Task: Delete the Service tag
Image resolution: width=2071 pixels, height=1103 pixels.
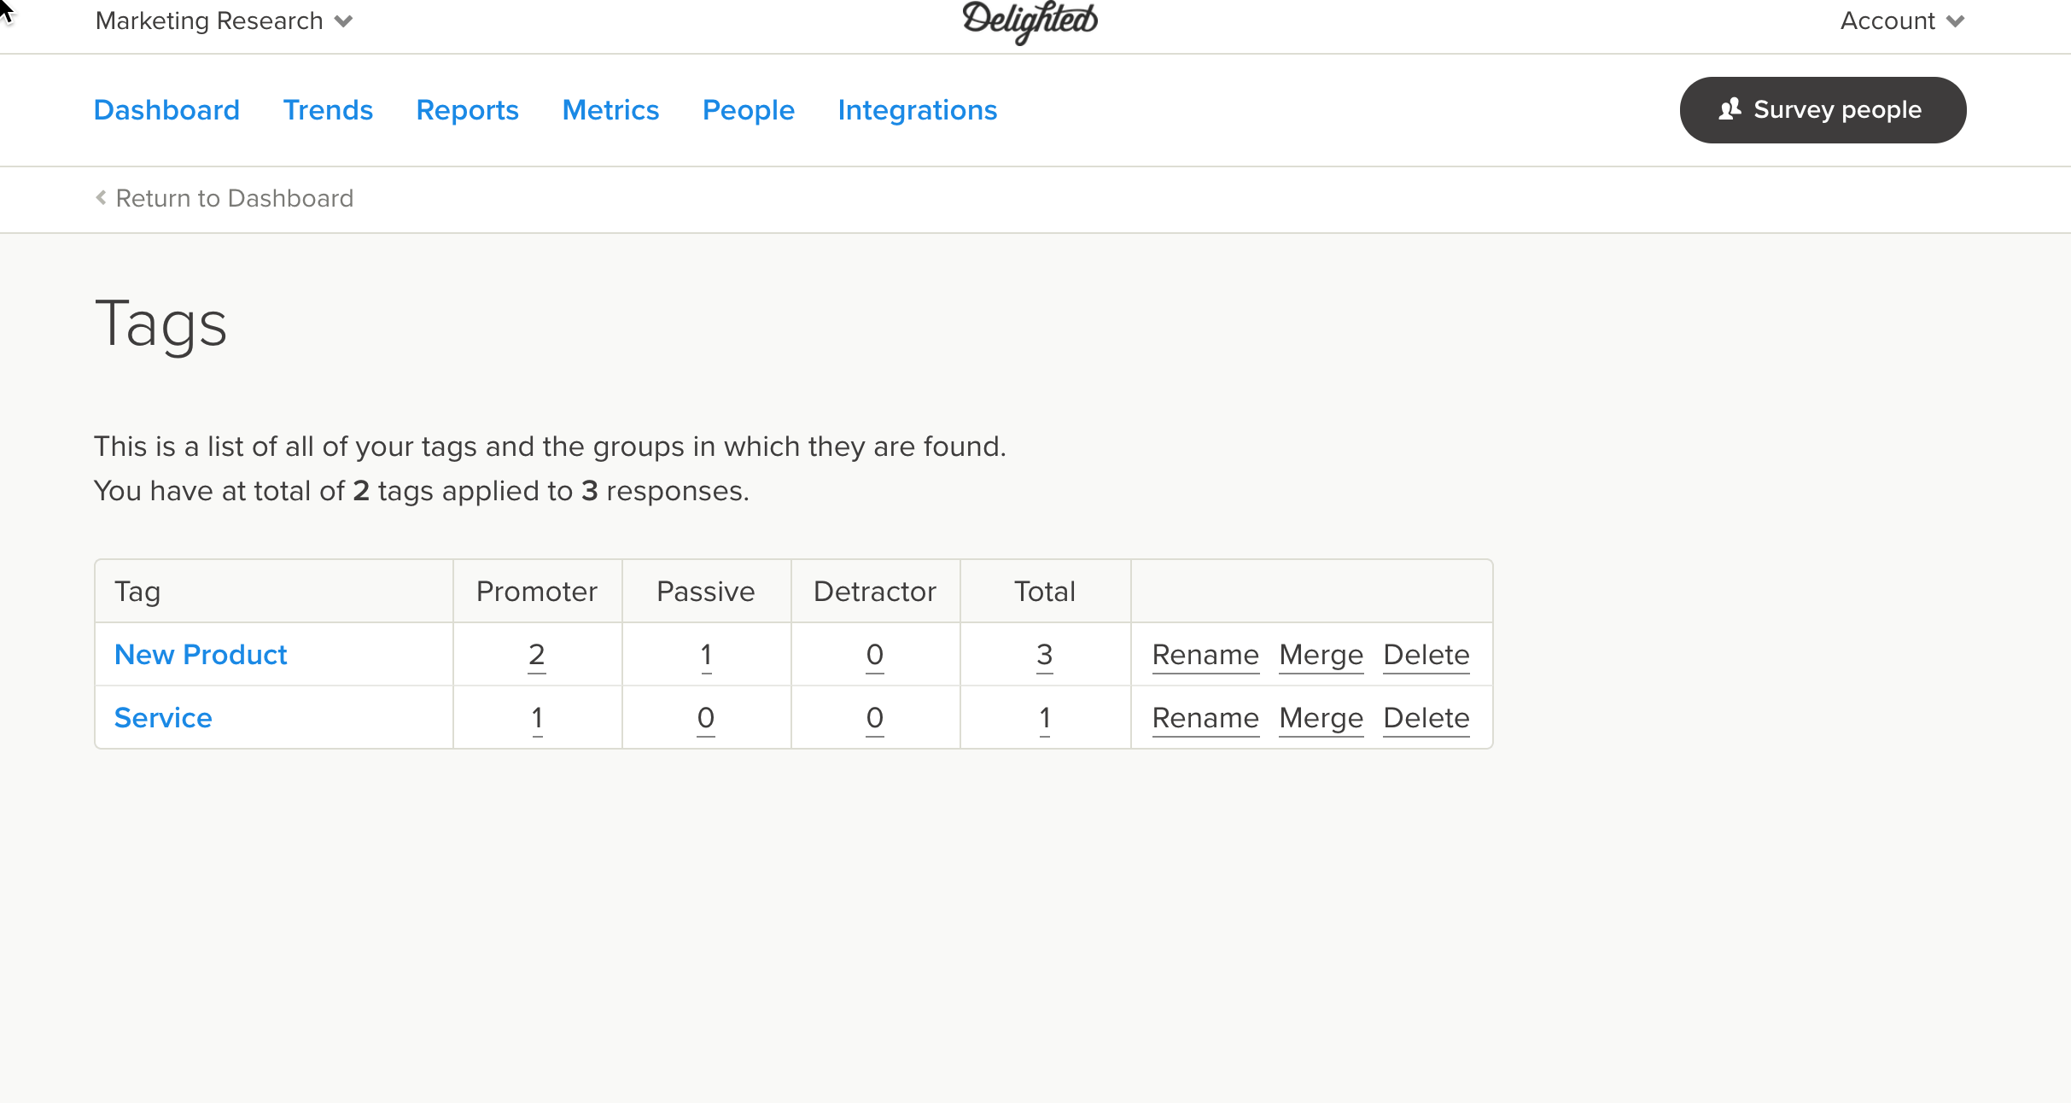Action: (x=1426, y=718)
